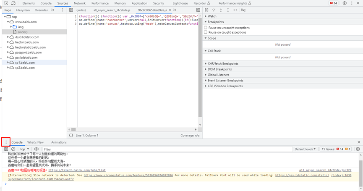Toggle the device toolbar icon
The height and width of the screenshot is (191, 363).
point(13,3)
